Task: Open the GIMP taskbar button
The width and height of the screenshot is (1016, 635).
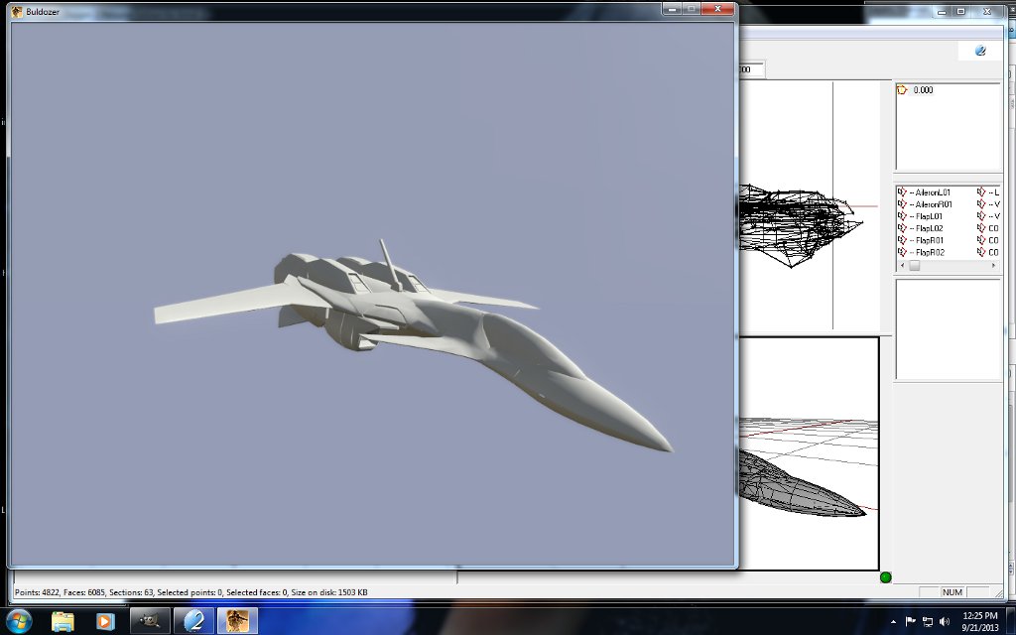Action: pyautogui.click(x=150, y=621)
